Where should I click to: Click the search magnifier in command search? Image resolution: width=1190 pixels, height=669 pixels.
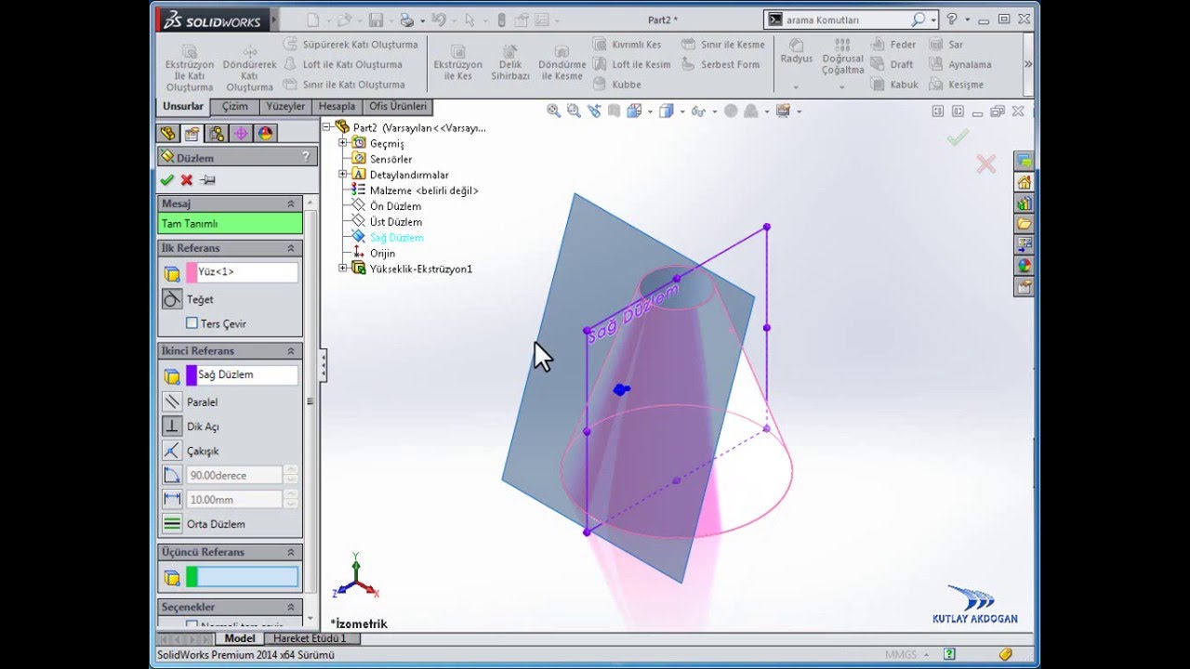point(918,20)
